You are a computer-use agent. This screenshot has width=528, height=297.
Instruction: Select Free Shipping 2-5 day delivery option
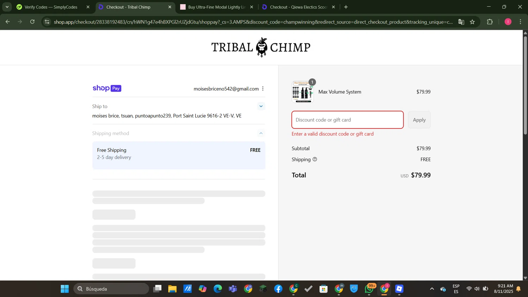pos(179,155)
